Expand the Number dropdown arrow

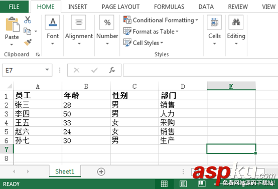point(107,44)
